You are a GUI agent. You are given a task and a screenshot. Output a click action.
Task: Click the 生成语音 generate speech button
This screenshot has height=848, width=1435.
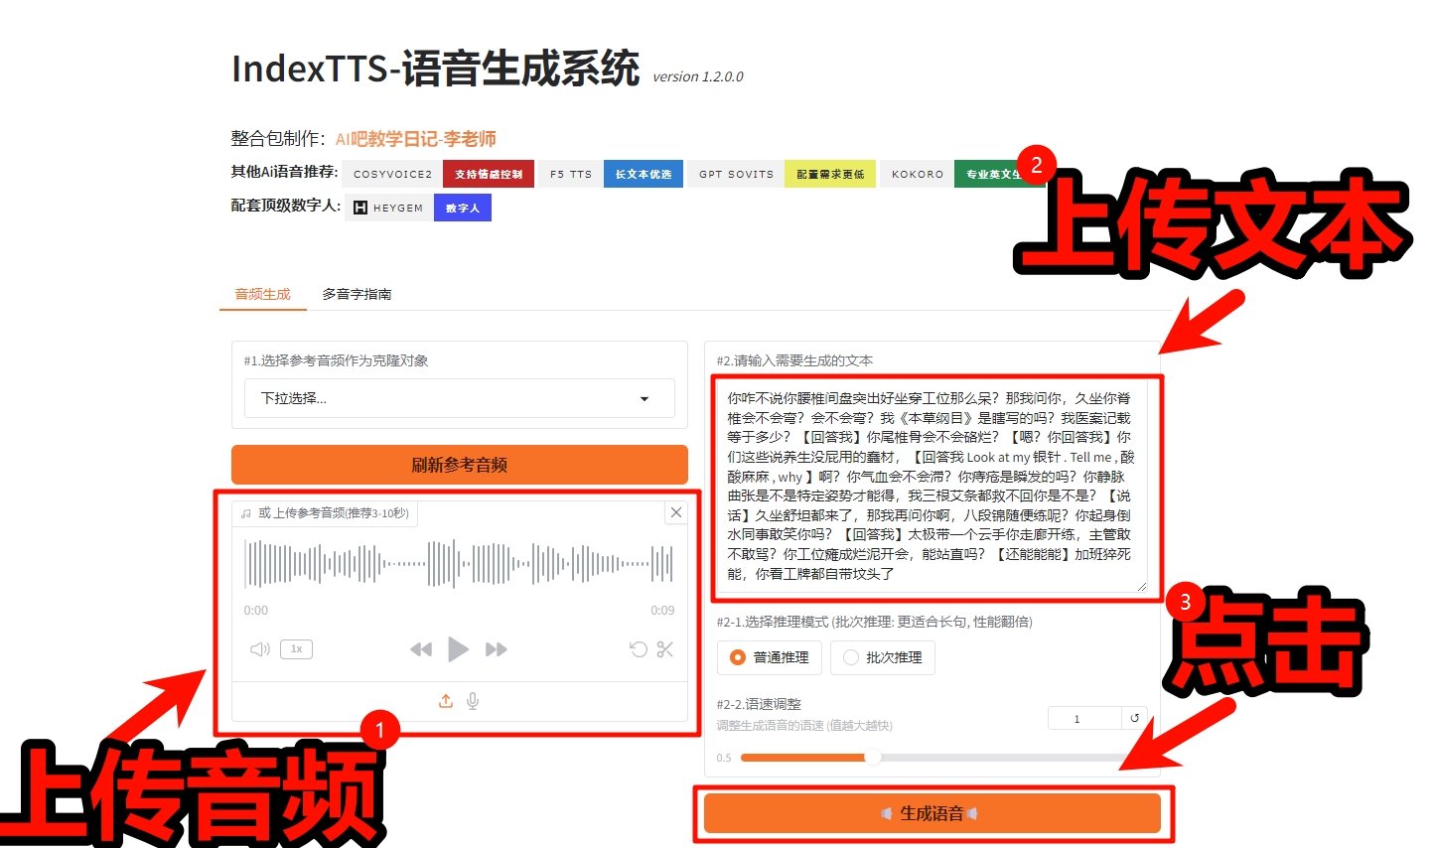coord(933,812)
